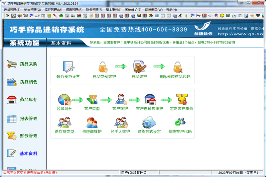
Task: Click the blue box toolbar icon
Action: coord(19,16)
